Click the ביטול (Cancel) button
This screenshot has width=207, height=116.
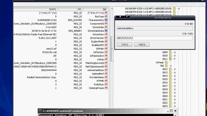click(x=125, y=44)
